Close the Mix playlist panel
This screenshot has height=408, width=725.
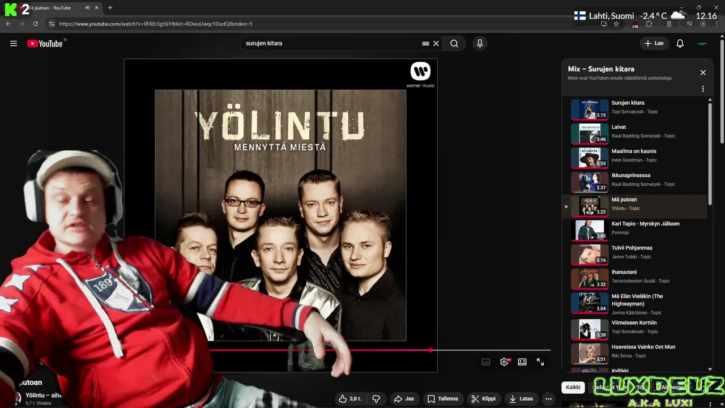point(703,73)
